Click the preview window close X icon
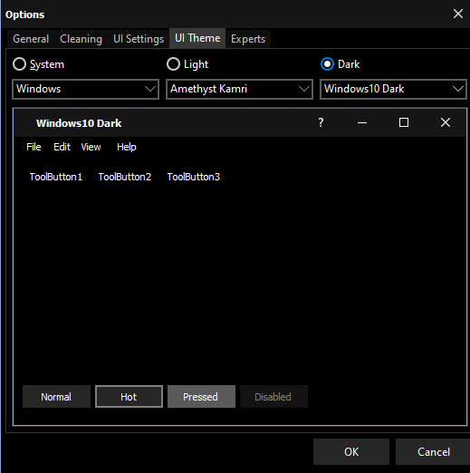 coord(446,122)
